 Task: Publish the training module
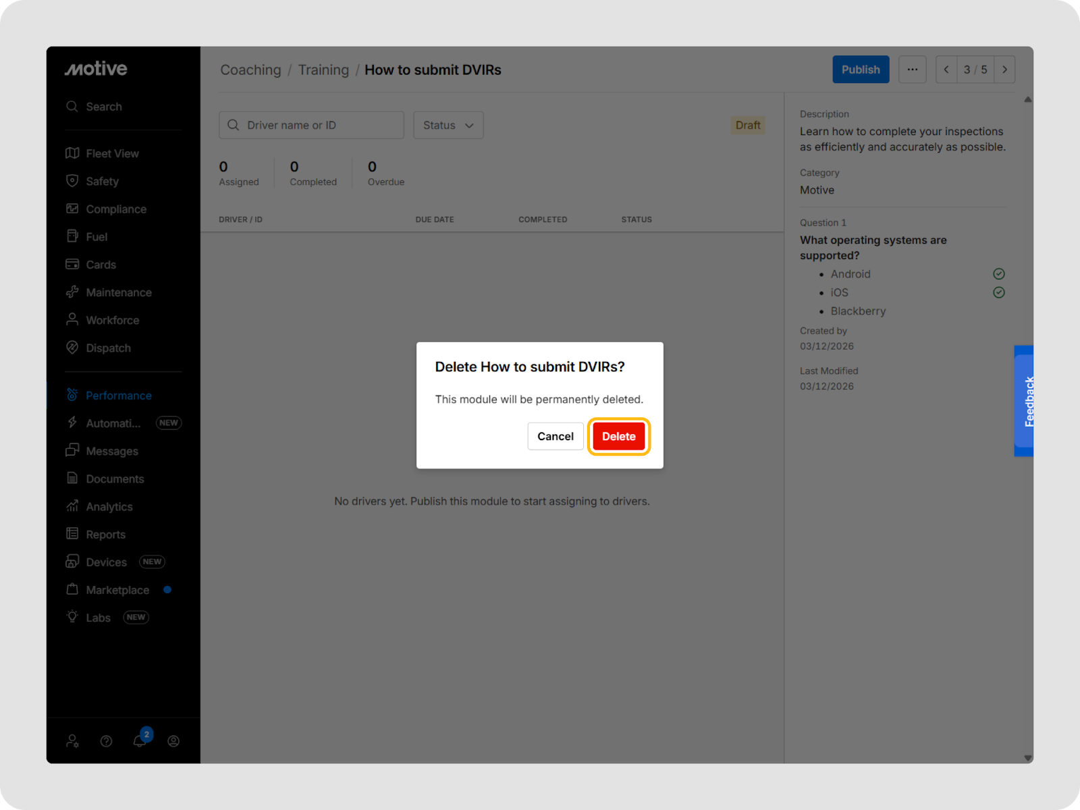(x=860, y=70)
